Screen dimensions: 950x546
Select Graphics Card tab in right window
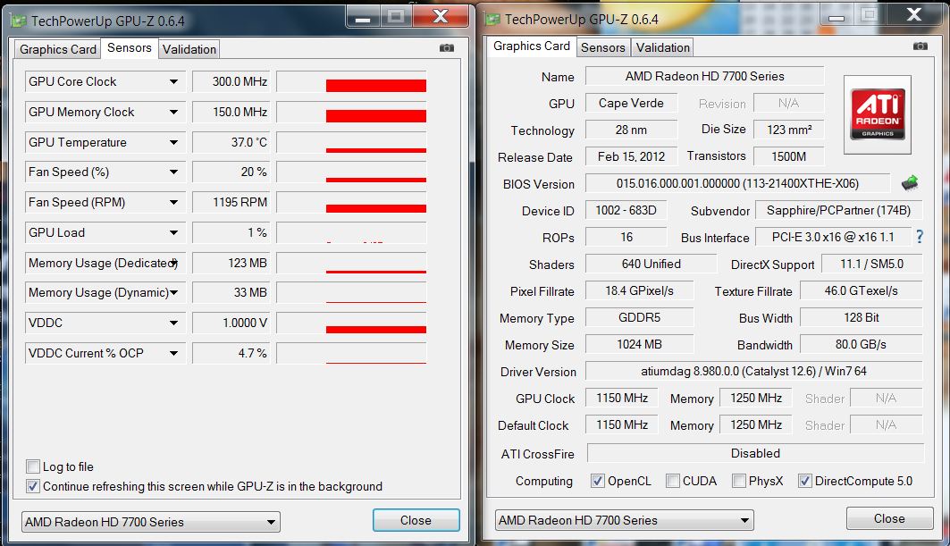[532, 46]
